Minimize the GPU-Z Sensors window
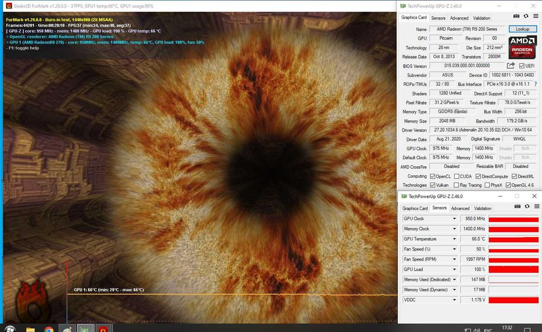 [x=500, y=196]
